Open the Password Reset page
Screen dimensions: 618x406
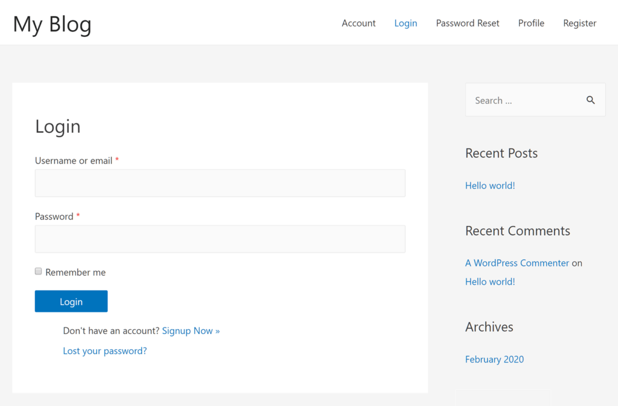click(x=468, y=23)
